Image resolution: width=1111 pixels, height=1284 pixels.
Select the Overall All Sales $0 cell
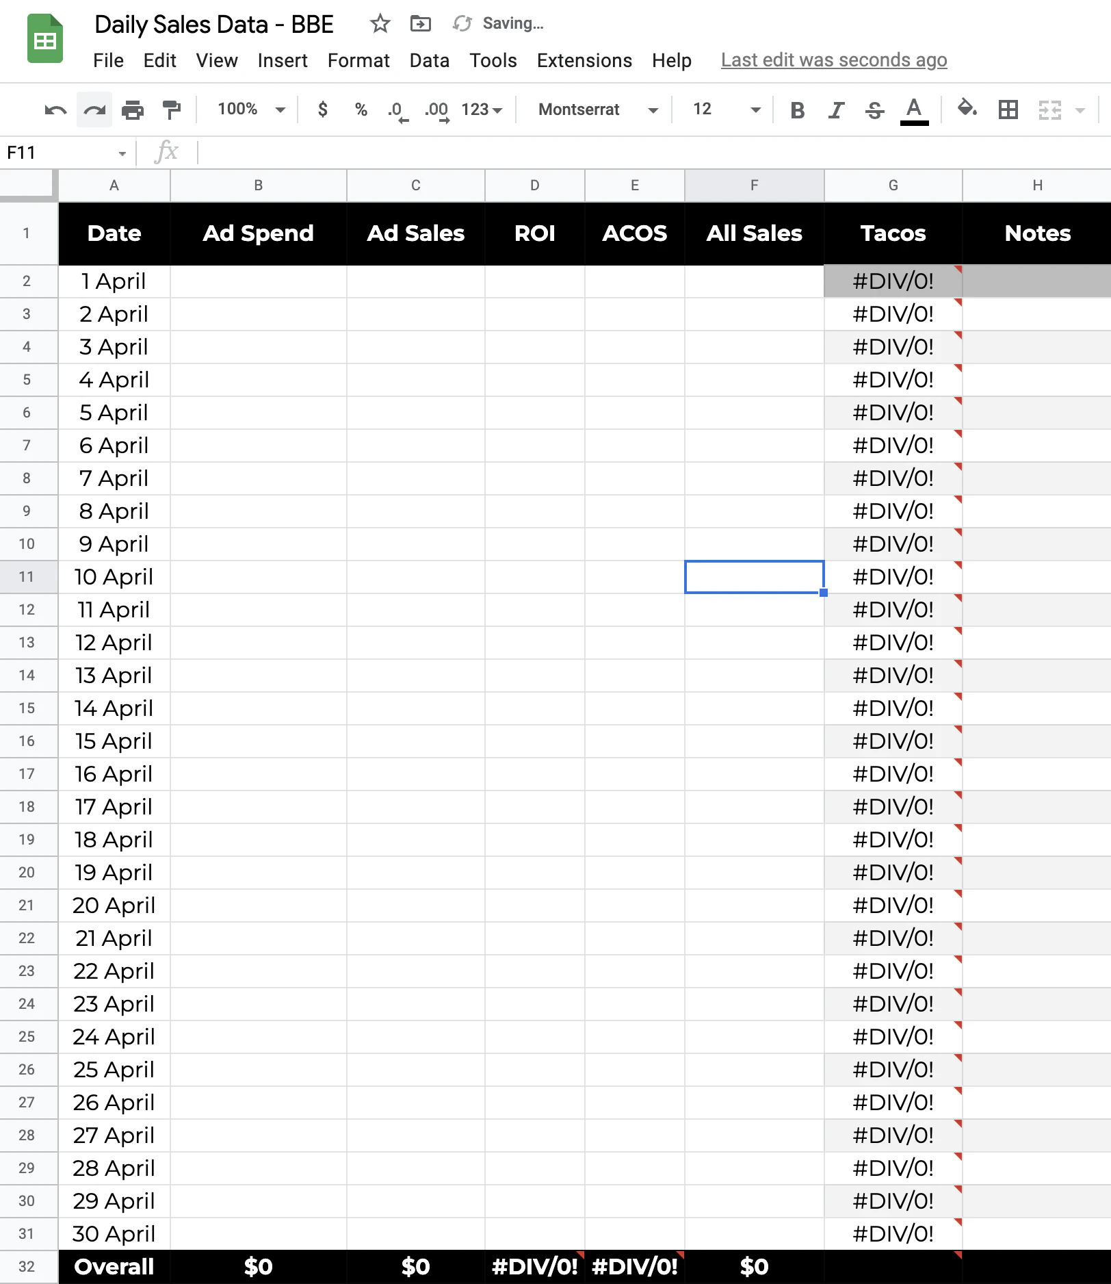coord(755,1267)
